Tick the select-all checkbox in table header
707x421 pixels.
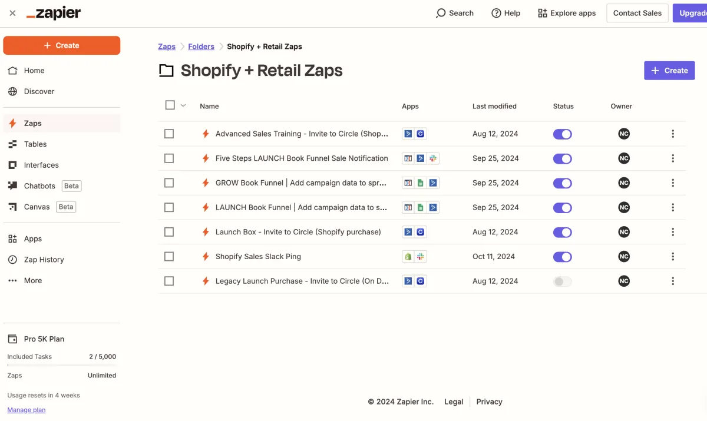[170, 105]
